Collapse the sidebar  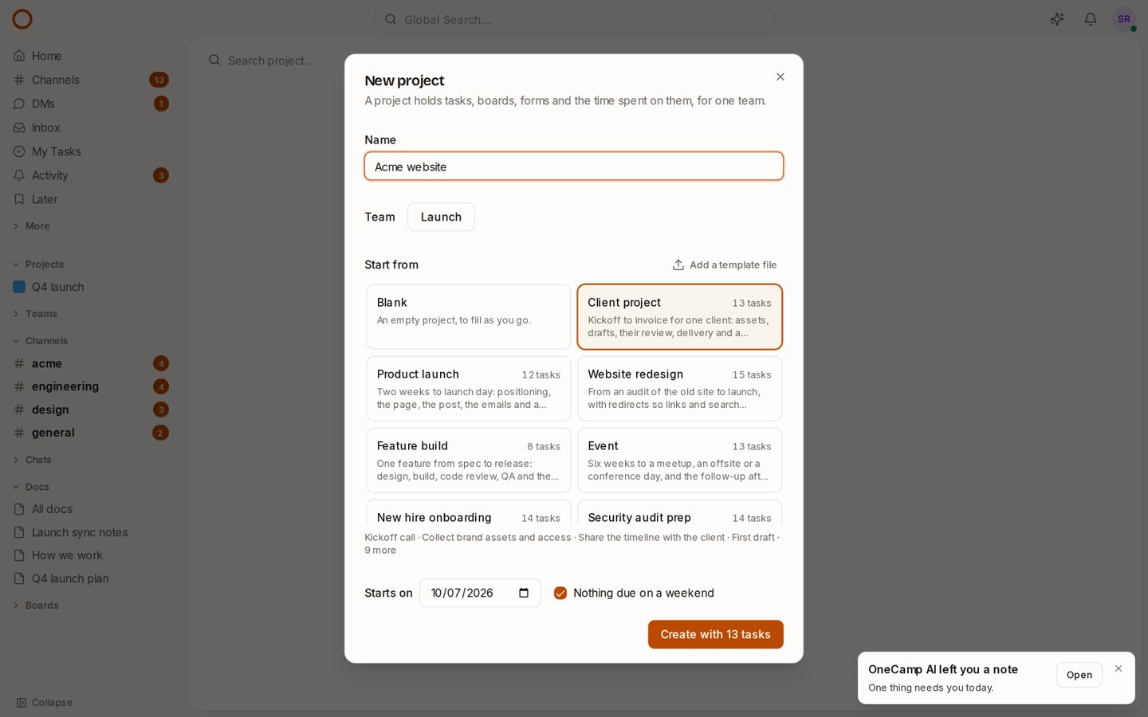tap(45, 703)
